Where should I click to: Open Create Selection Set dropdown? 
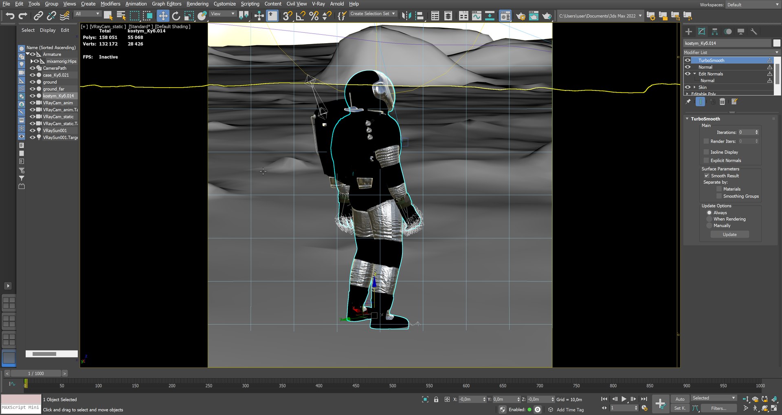click(372, 13)
